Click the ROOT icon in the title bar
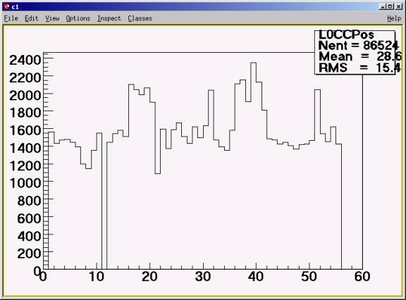This screenshot has width=406, height=300. (x=7, y=7)
